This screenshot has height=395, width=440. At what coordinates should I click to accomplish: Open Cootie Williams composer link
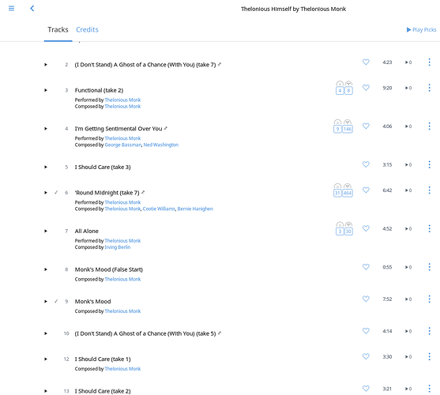tap(159, 209)
